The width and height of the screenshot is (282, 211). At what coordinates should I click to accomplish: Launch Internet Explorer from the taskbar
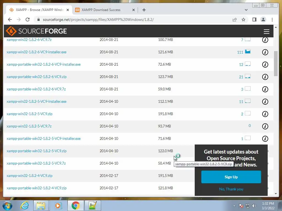pos(24,206)
